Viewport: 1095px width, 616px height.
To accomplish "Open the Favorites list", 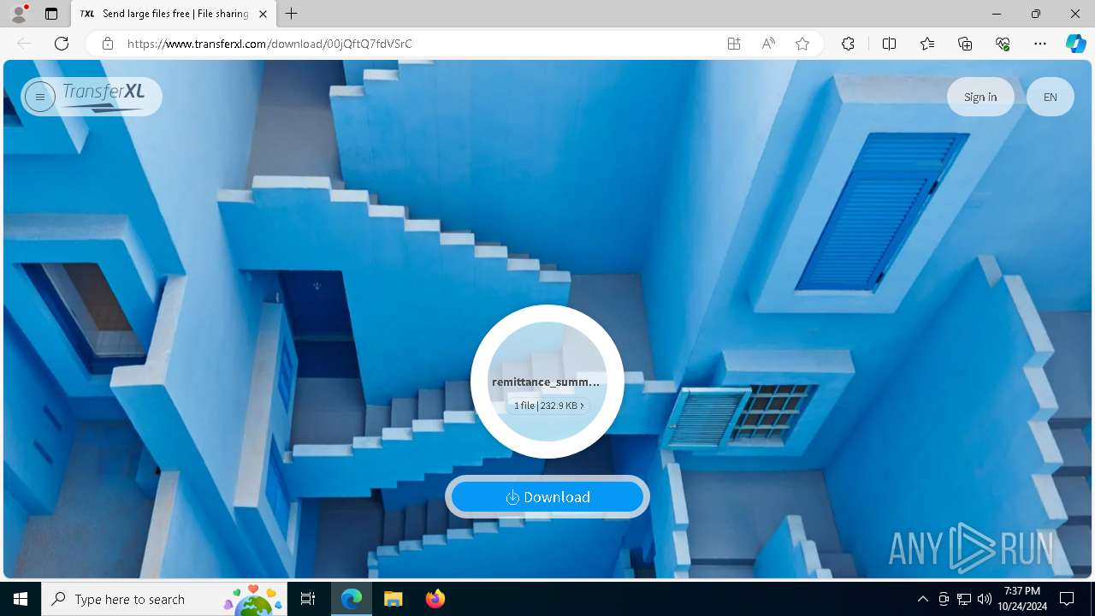I will (927, 44).
